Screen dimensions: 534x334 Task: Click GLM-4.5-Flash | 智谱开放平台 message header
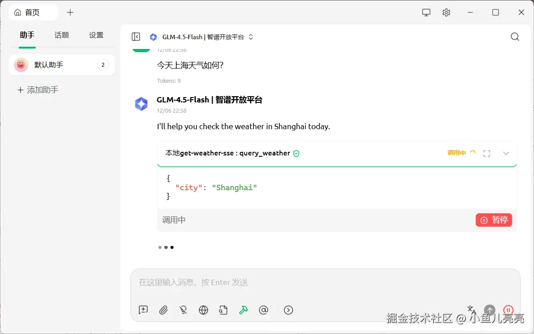click(210, 100)
